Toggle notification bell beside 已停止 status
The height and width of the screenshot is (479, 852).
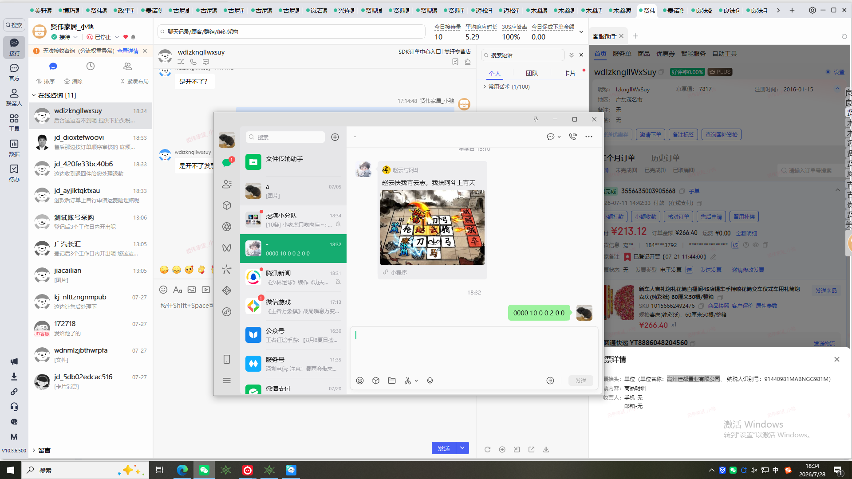133,37
